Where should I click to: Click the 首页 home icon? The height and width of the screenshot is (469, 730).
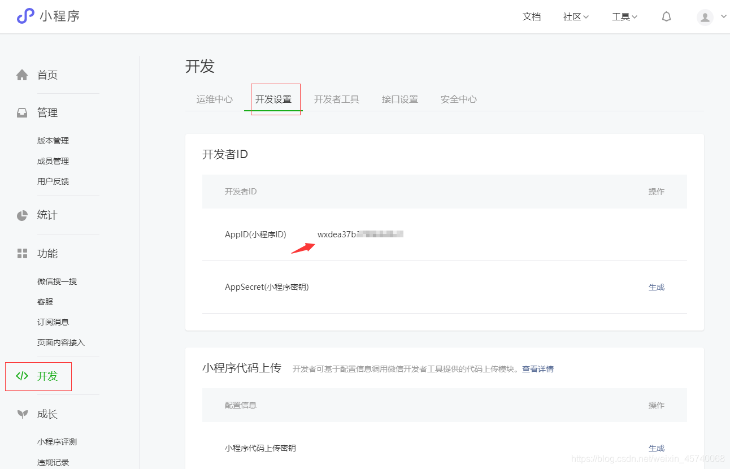coord(22,75)
